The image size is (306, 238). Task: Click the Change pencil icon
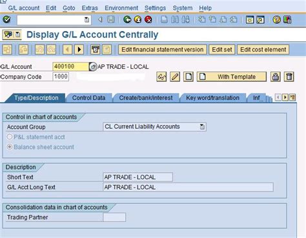175,77
